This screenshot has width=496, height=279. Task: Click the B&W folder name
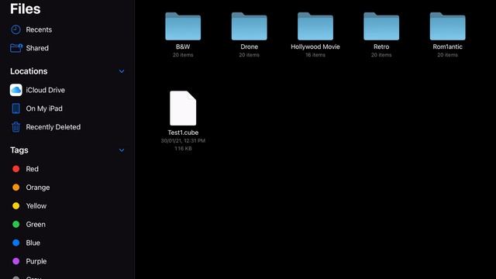(183, 46)
